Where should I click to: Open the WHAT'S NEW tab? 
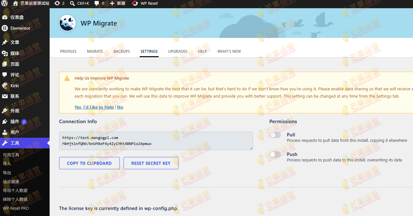[x=229, y=51]
